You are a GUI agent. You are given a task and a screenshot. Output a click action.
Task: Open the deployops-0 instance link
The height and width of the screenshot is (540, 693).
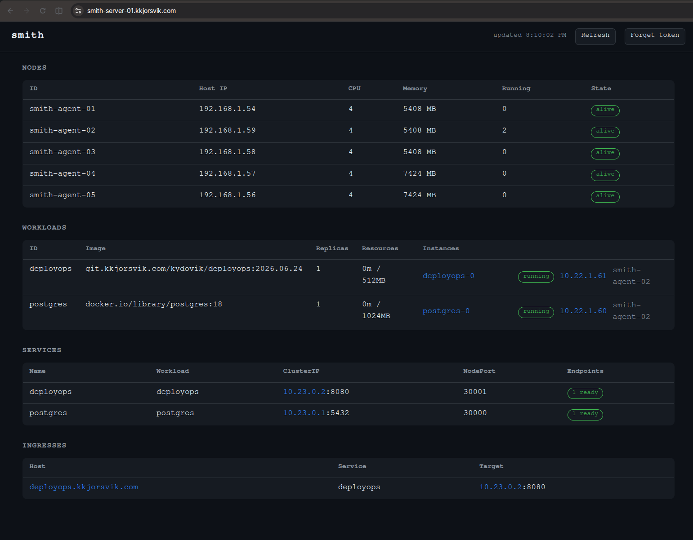[448, 276]
